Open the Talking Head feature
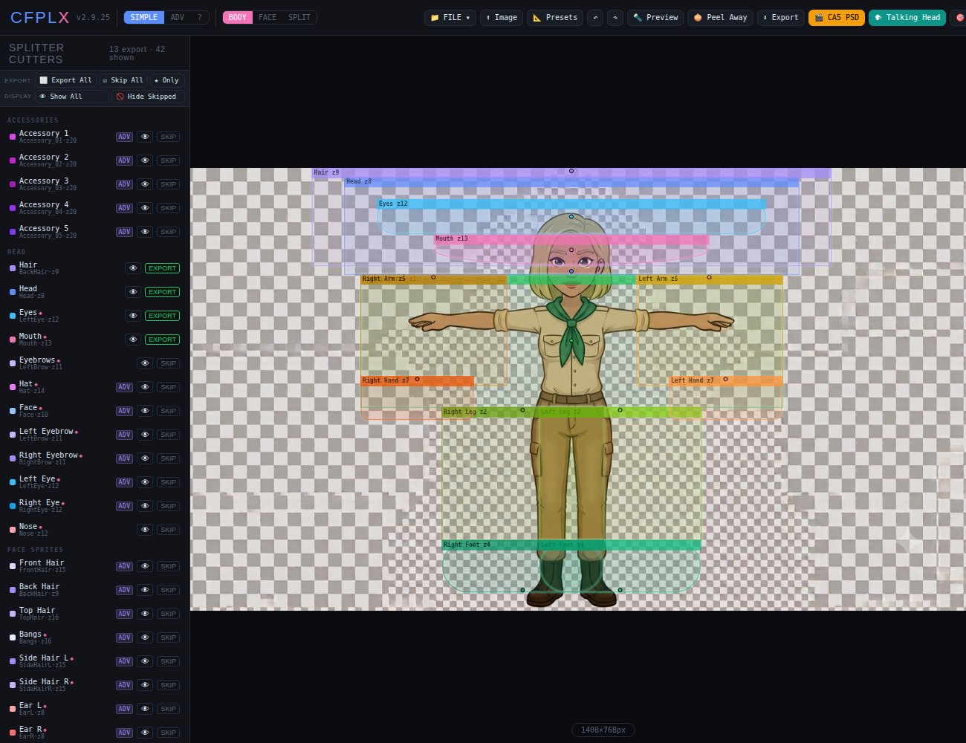 coord(907,17)
